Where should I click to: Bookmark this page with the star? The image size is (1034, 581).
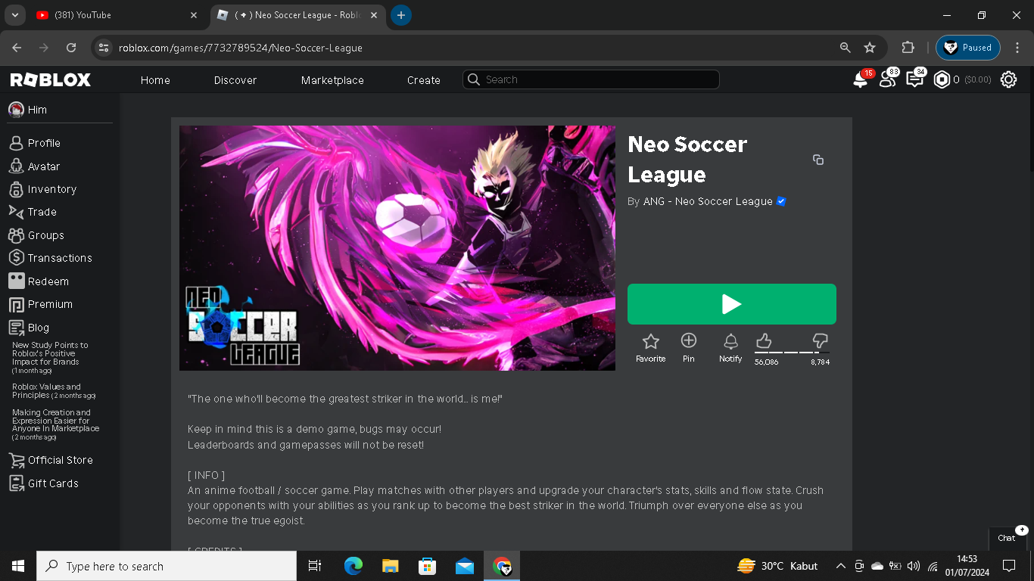(x=870, y=48)
